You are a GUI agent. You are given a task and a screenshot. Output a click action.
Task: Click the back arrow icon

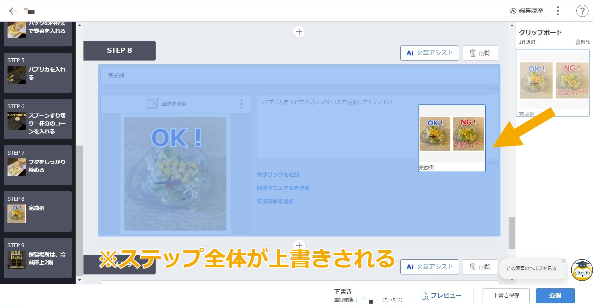click(13, 11)
